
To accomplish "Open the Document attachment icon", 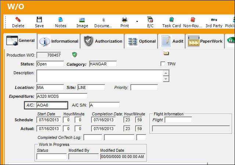I will [104, 20].
